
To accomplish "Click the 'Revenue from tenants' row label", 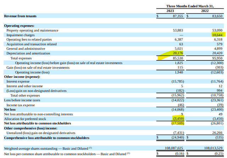I will click(x=20, y=16).
